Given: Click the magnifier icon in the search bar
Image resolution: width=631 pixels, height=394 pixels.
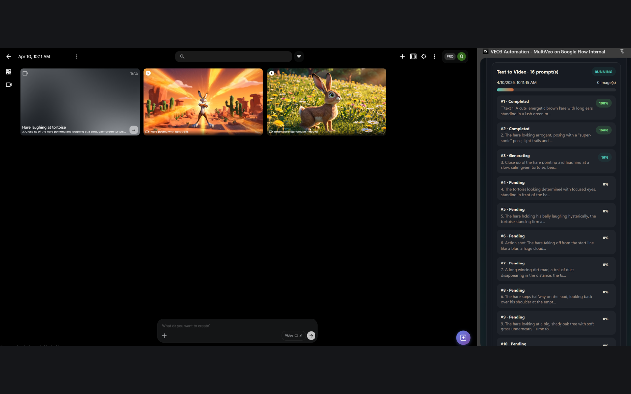Looking at the screenshot, I should tap(182, 57).
